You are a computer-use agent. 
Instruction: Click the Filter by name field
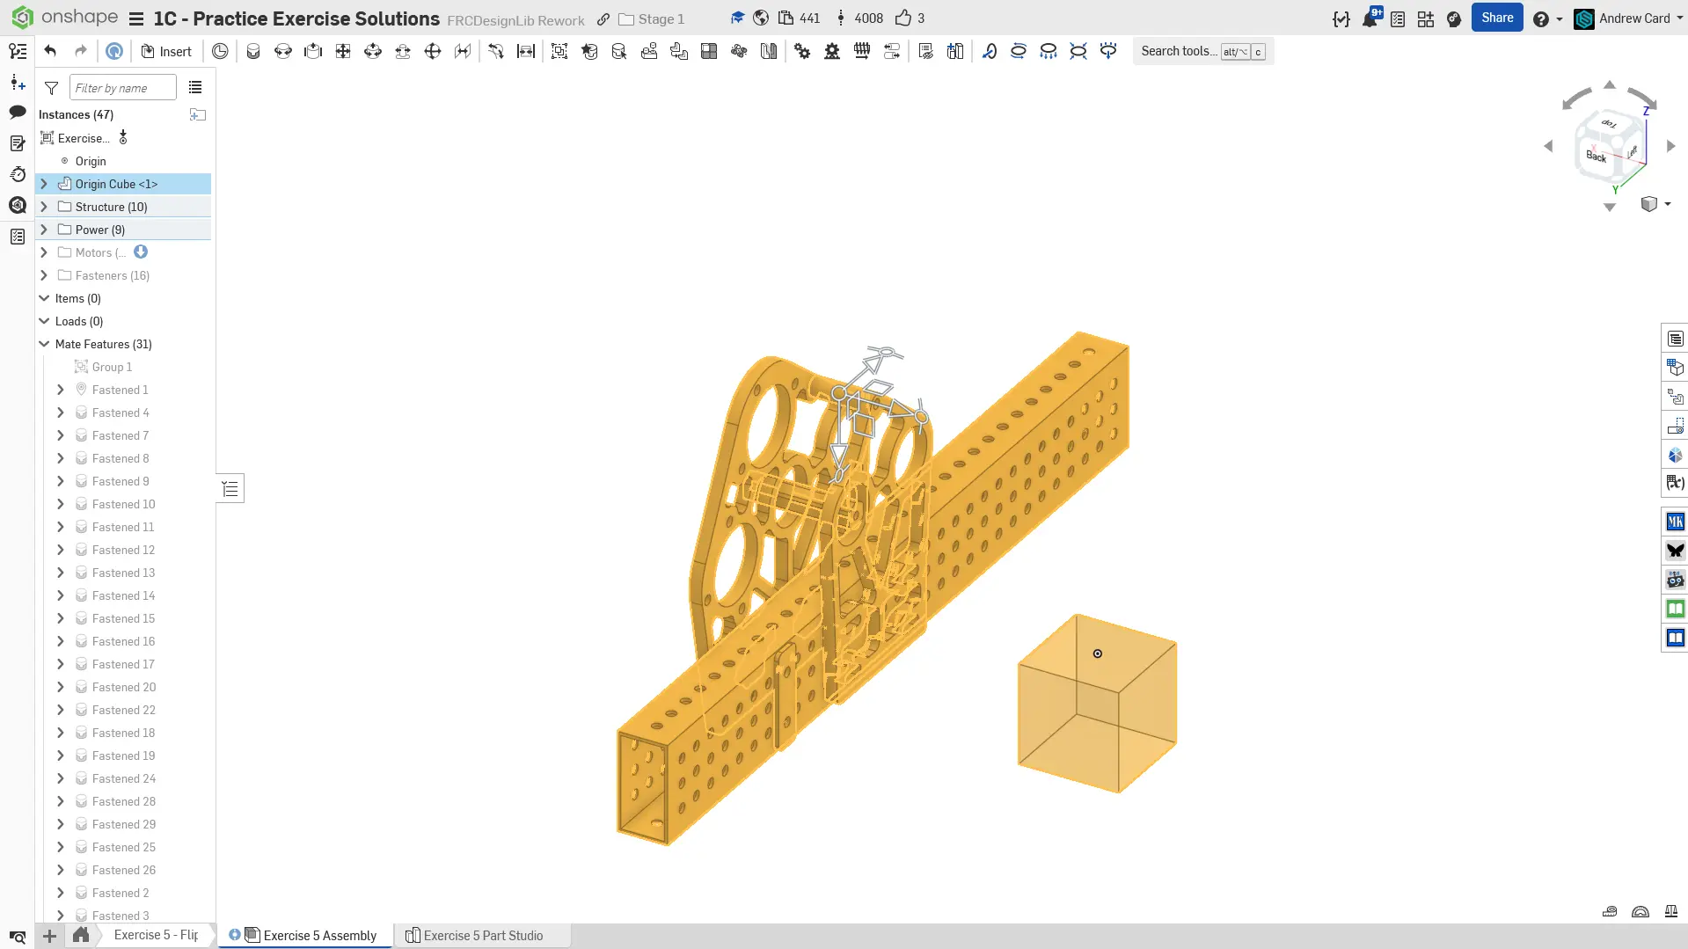click(x=122, y=88)
